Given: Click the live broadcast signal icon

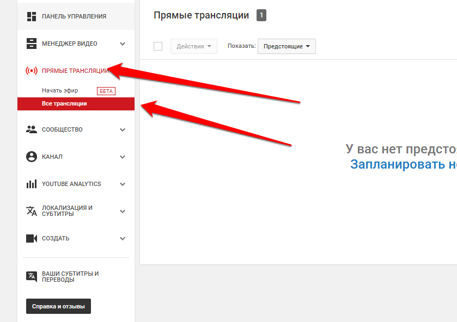Looking at the screenshot, I should 32,71.
